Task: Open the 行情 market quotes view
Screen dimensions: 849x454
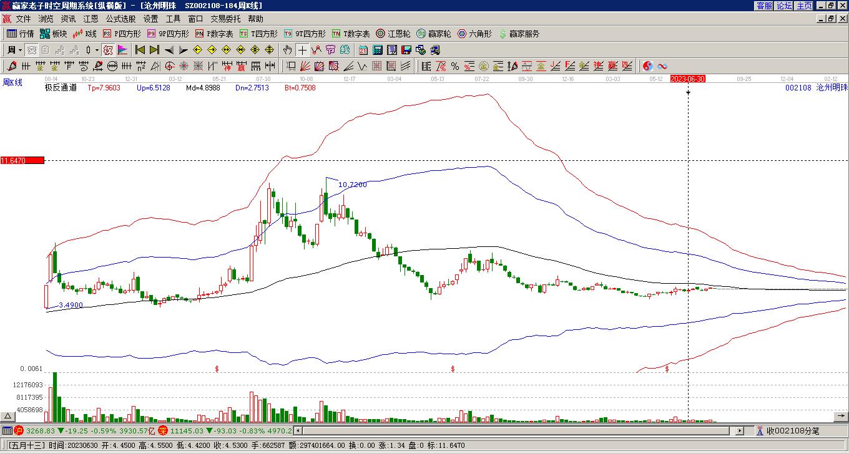Action: tap(21, 34)
